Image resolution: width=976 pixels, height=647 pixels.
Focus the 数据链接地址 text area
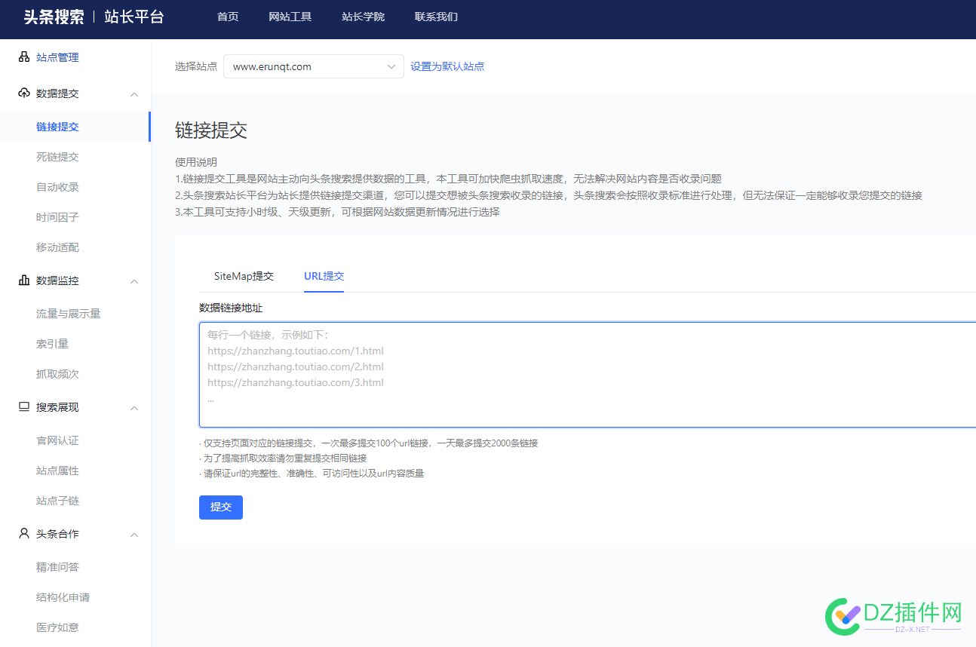pos(588,375)
